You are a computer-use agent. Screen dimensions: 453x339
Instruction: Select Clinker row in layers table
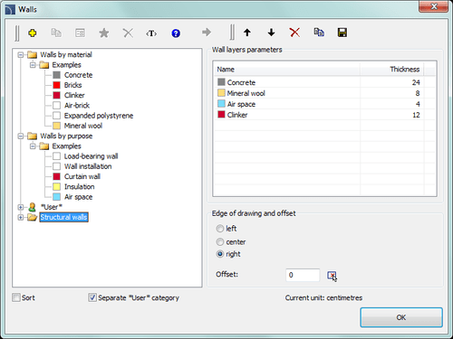tap(324, 115)
